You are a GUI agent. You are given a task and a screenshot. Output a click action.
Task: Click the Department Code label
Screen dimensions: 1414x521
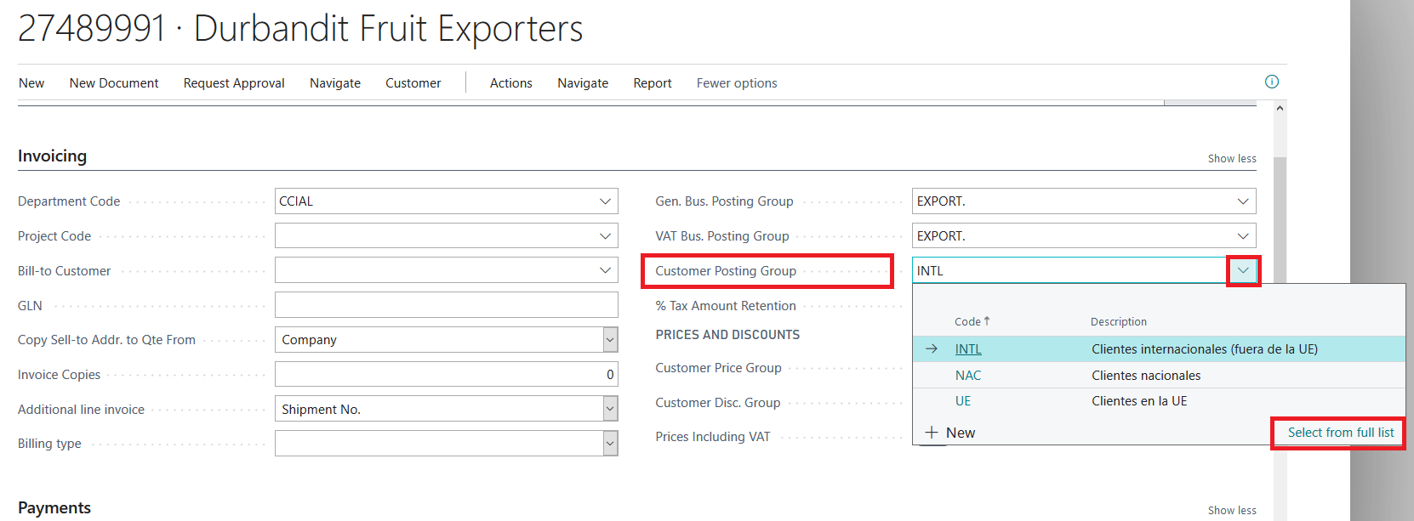(x=69, y=201)
